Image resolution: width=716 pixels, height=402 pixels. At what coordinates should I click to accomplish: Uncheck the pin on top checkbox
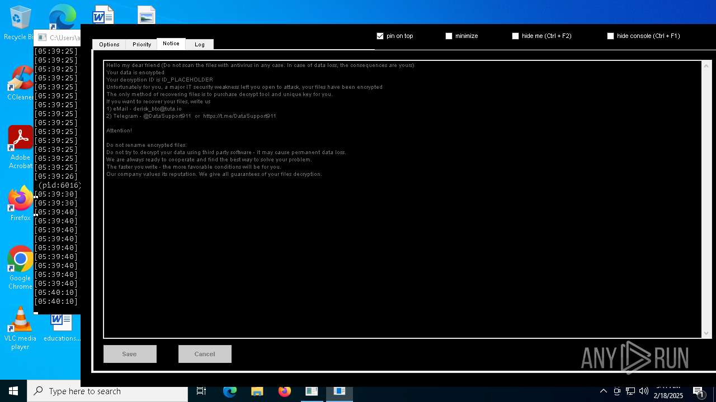click(x=380, y=36)
